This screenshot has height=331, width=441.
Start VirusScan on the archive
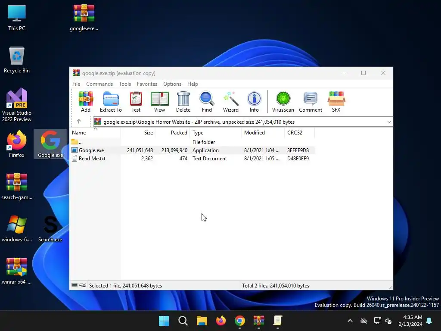[283, 102]
